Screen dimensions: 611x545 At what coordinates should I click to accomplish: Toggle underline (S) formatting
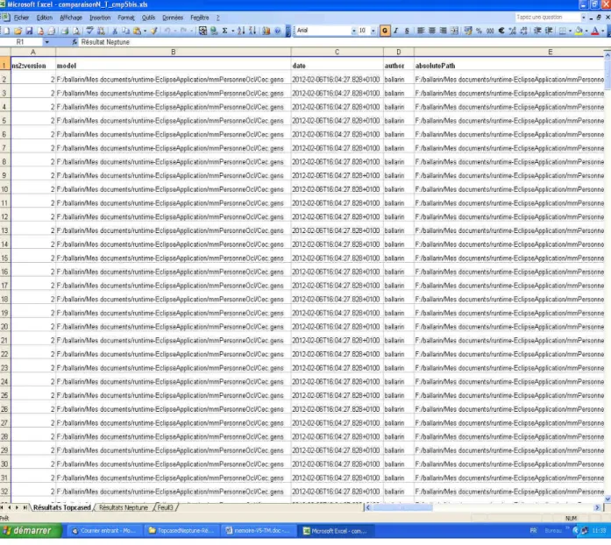(407, 31)
